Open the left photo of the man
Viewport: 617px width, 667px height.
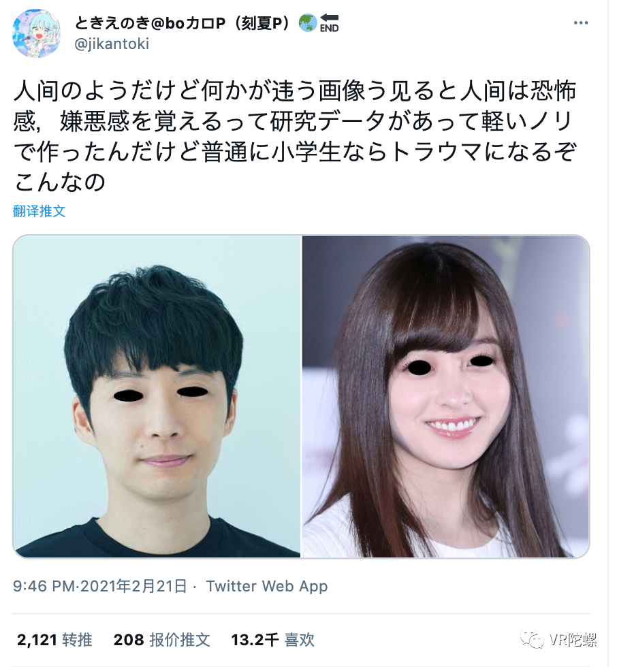point(157,396)
